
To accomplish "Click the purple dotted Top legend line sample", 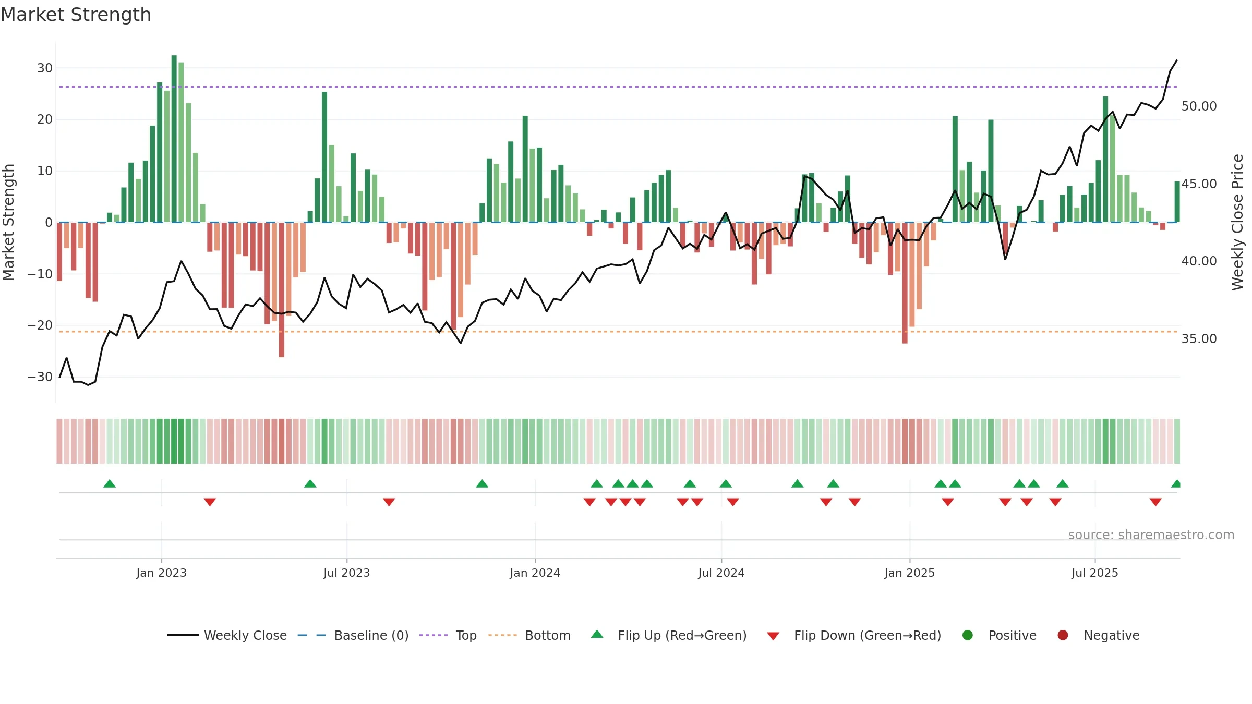I will click(x=434, y=635).
